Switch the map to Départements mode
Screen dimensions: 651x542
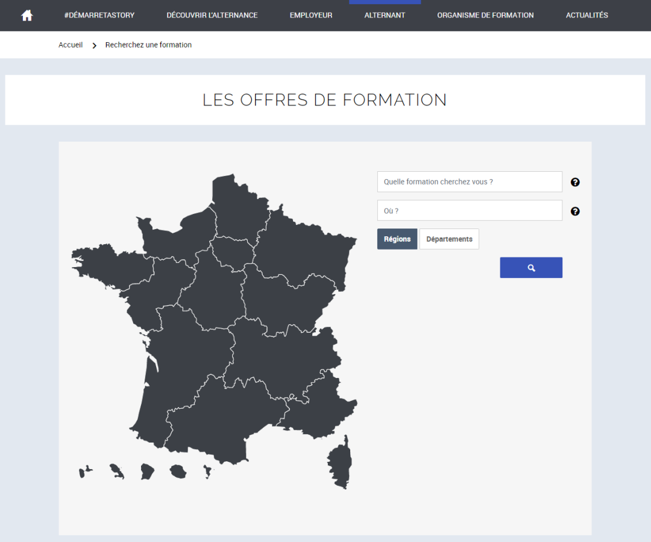tap(449, 239)
